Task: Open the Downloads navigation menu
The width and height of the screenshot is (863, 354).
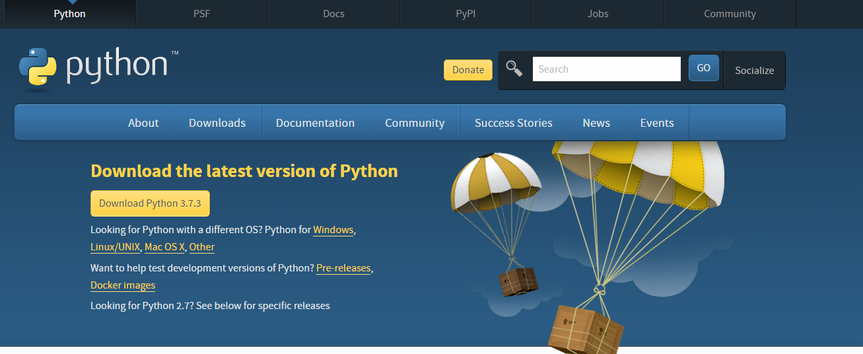Action: coord(217,123)
